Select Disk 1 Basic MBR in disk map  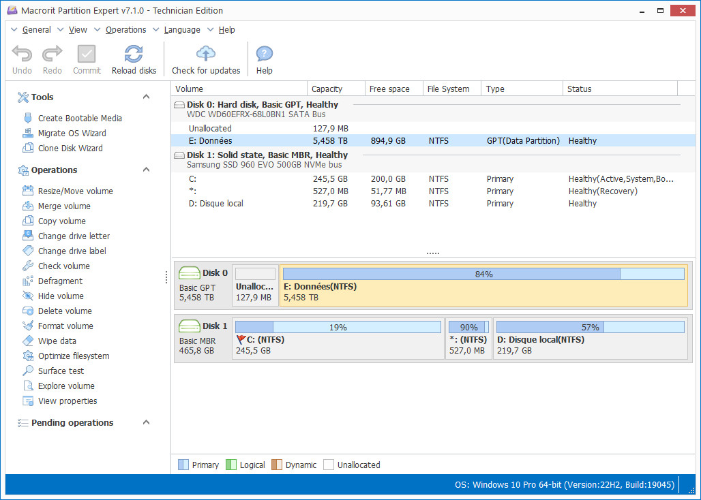[x=203, y=339]
